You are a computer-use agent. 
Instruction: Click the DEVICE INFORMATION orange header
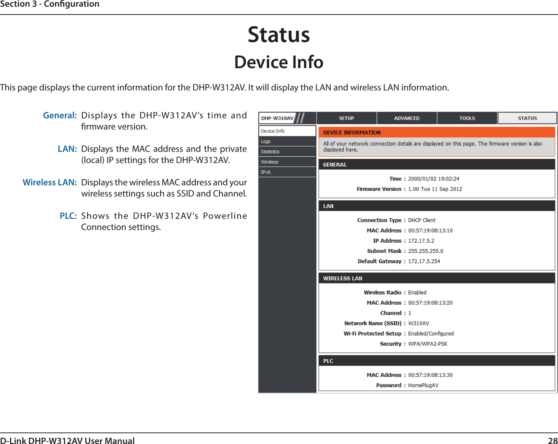pyautogui.click(x=437, y=132)
